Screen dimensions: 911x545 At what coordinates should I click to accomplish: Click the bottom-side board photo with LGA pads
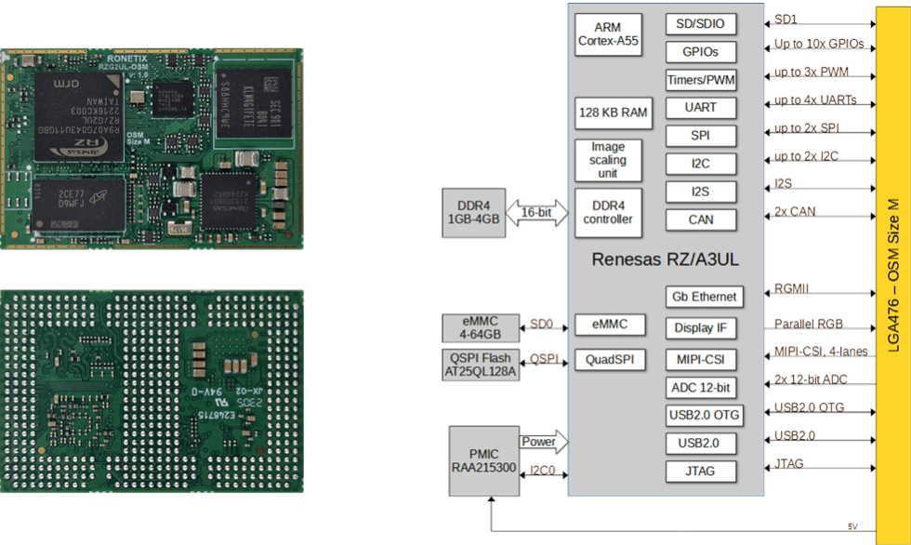(x=152, y=391)
